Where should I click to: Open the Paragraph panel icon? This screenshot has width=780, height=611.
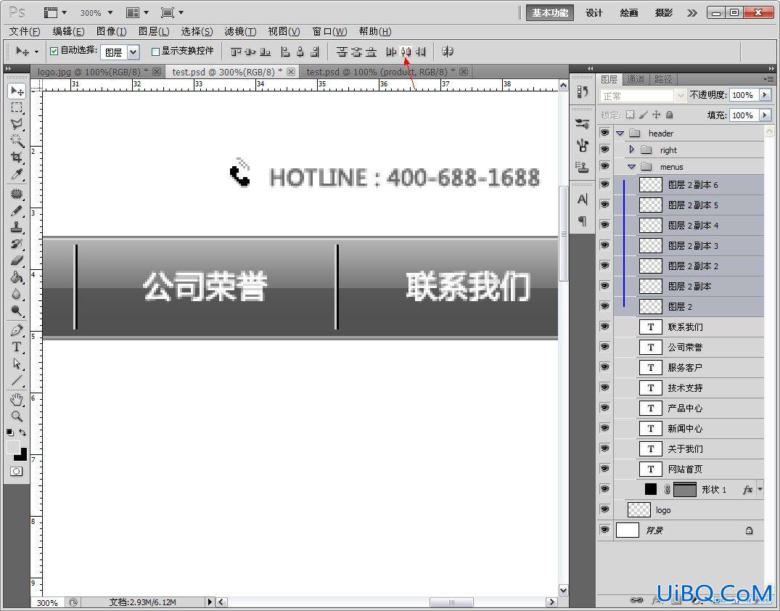click(x=583, y=221)
